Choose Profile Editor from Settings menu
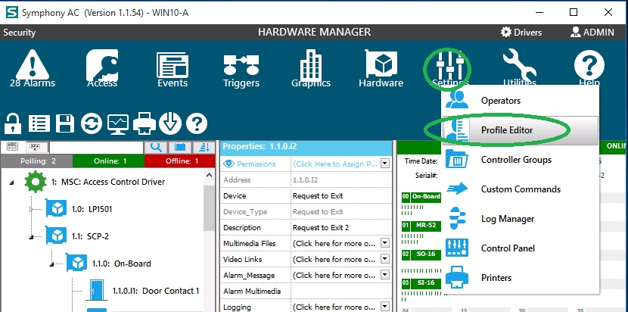This screenshot has height=312, width=628. 521,130
